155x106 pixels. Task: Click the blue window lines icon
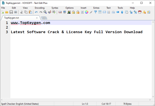100,12
